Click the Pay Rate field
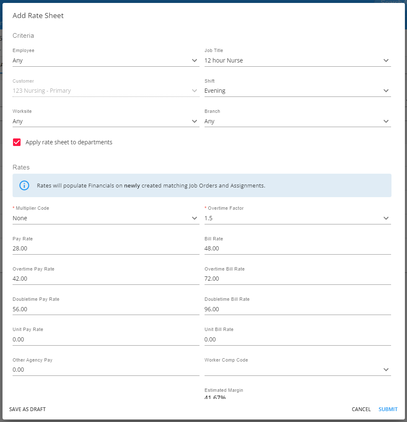Image resolution: width=407 pixels, height=422 pixels. pos(106,248)
